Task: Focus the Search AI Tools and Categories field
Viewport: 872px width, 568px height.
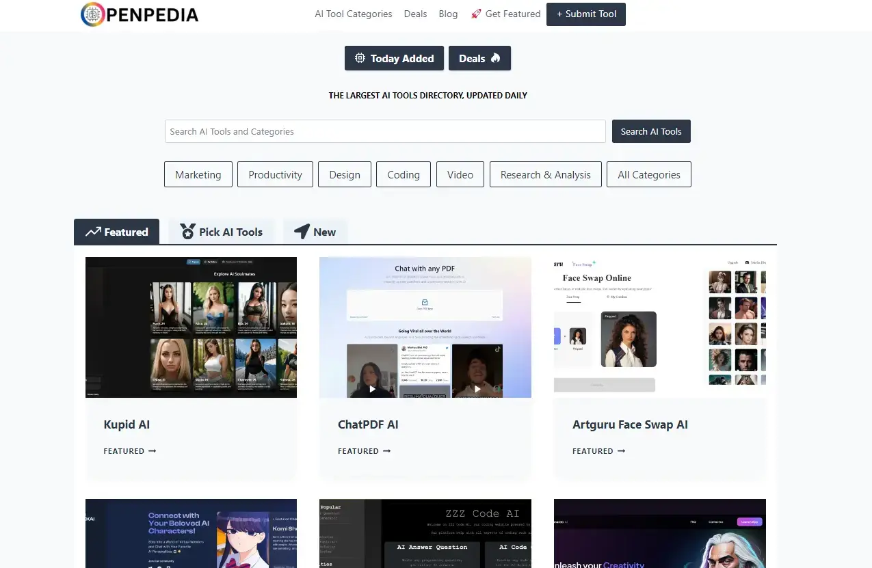Action: click(385, 131)
